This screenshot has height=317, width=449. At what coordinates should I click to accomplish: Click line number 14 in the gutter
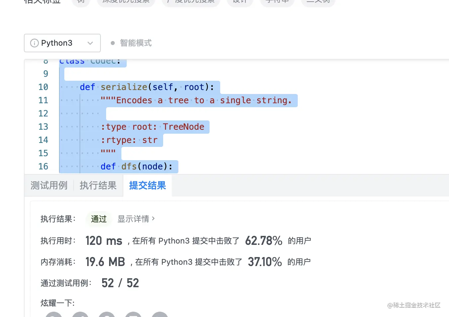43,140
